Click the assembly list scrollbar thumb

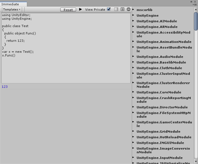pyautogui.click(x=196, y=21)
